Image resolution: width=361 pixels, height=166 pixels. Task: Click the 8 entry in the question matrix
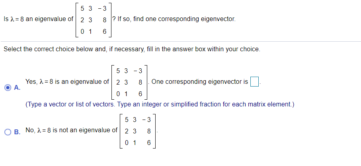104,19
